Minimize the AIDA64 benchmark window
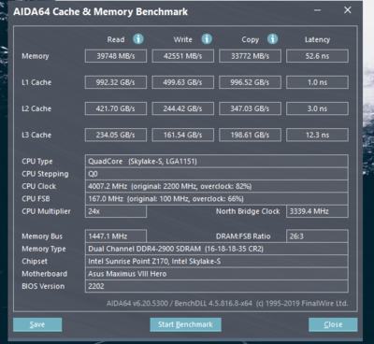Image resolution: width=374 pixels, height=344 pixels. (x=317, y=10)
